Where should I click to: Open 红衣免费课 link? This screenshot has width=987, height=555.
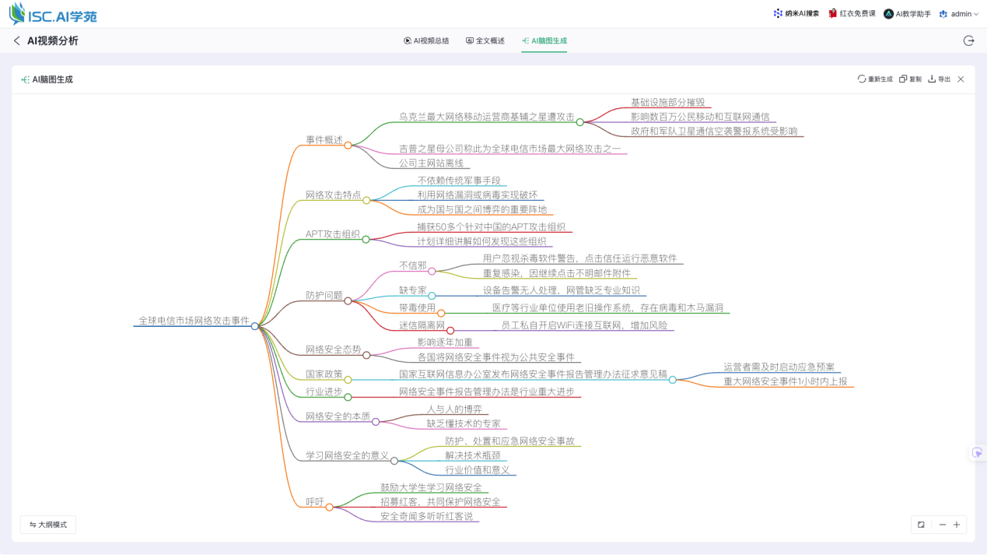coord(852,14)
